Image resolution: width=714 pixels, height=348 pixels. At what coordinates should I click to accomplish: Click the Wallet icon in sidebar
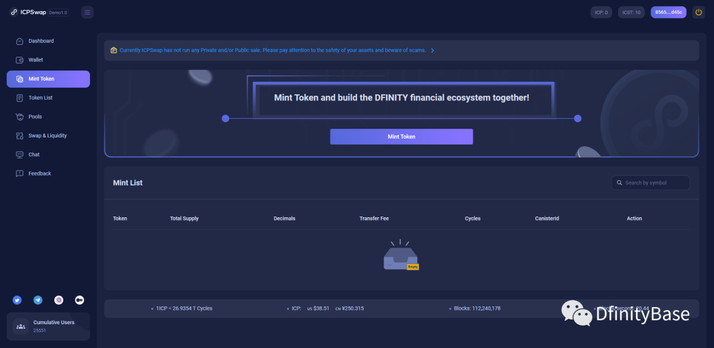(x=20, y=60)
